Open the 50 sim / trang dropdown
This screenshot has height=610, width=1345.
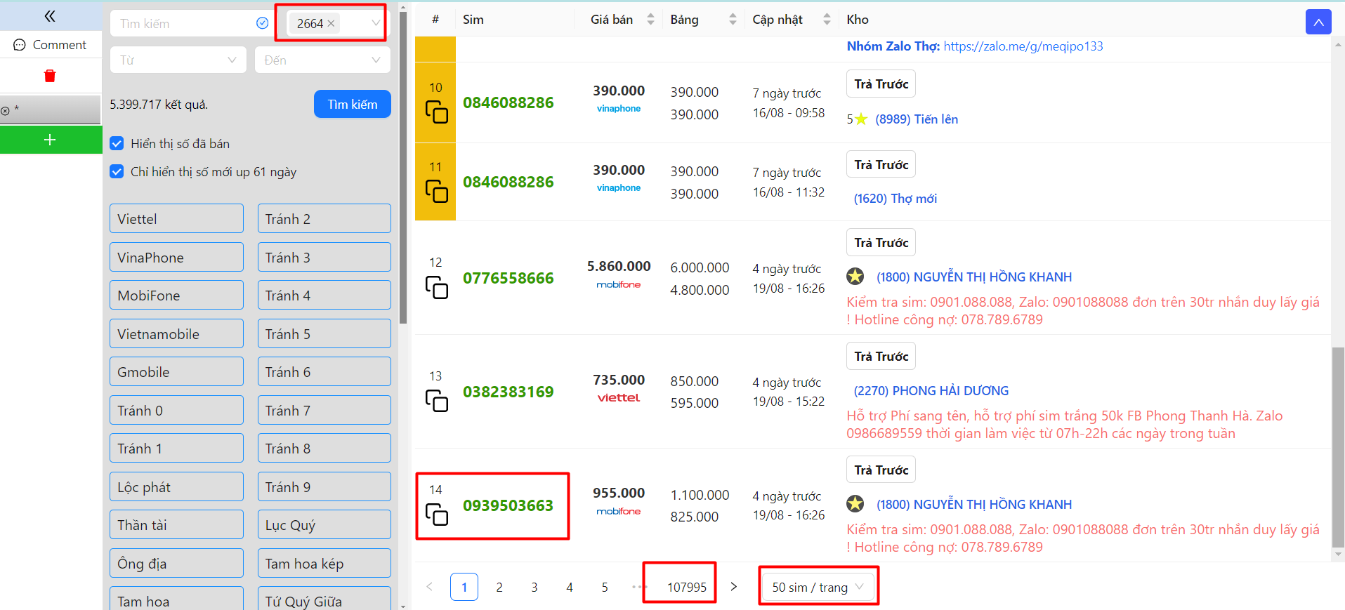(x=818, y=587)
